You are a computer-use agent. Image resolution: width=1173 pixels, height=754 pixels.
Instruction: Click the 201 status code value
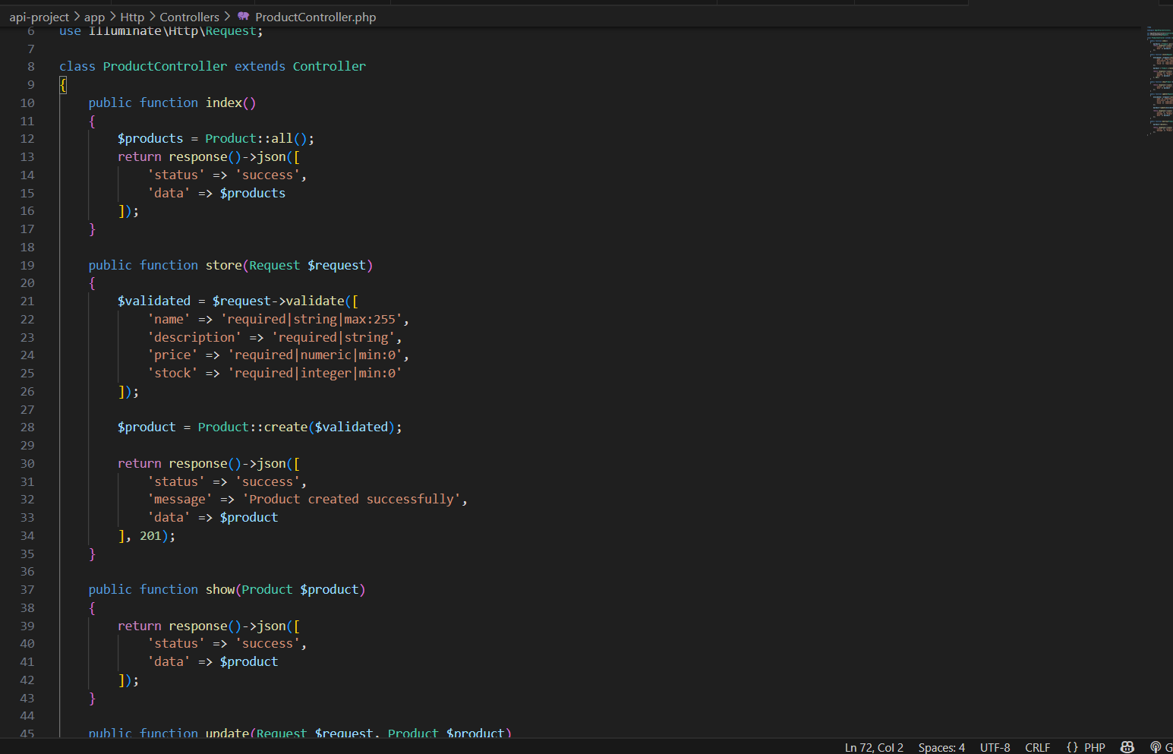[x=150, y=535]
